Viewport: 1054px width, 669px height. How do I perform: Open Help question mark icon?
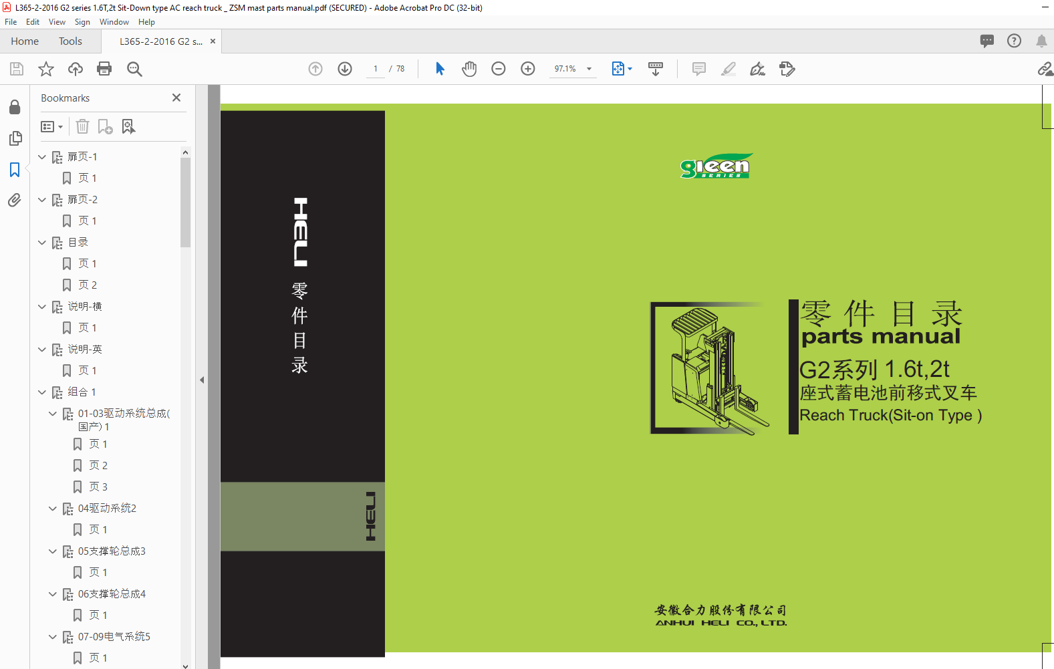(x=1015, y=41)
